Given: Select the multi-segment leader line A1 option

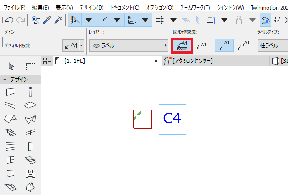Looking at the screenshot, I should coord(243,45).
